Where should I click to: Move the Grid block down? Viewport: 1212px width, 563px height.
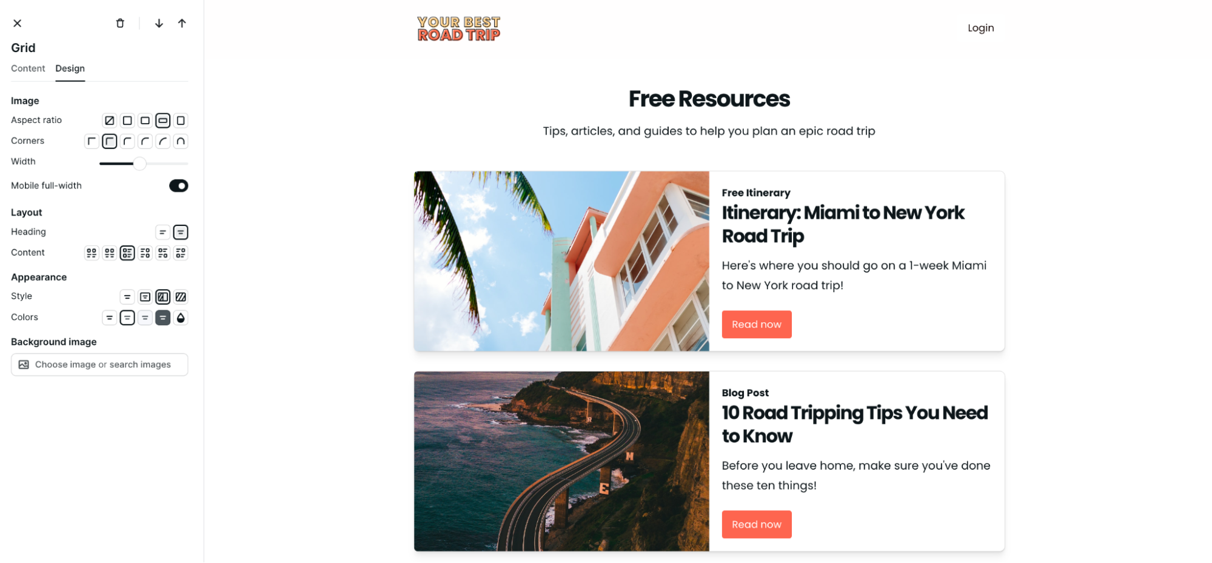click(x=159, y=23)
